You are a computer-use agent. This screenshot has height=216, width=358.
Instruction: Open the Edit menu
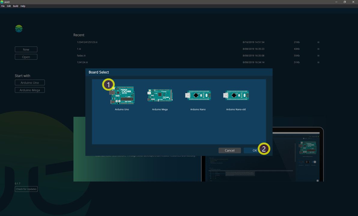click(x=9, y=6)
